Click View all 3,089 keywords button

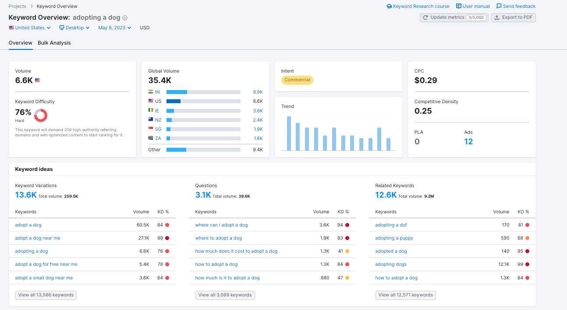click(225, 295)
